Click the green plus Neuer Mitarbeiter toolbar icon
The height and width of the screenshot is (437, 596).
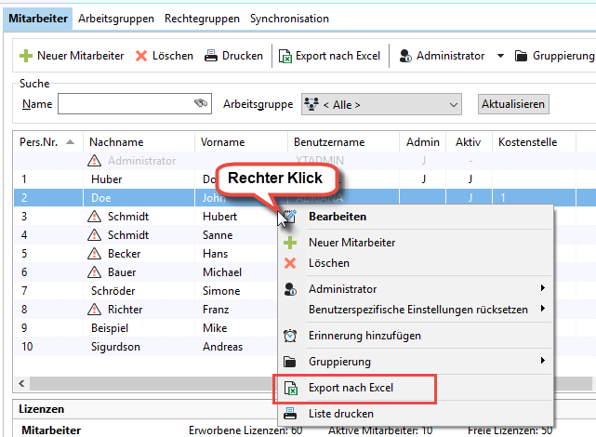point(26,56)
